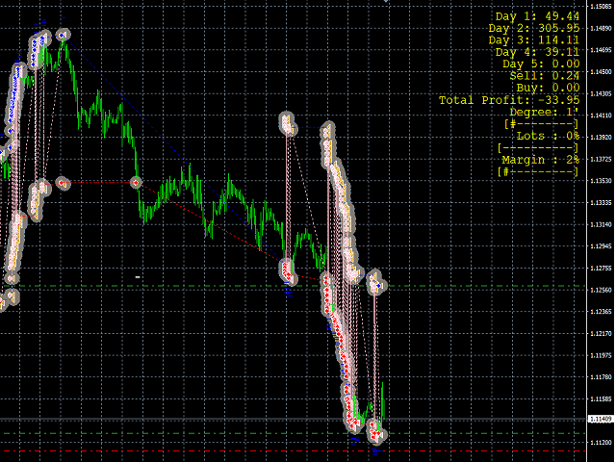Click price scale value 1.11200

tap(601, 443)
